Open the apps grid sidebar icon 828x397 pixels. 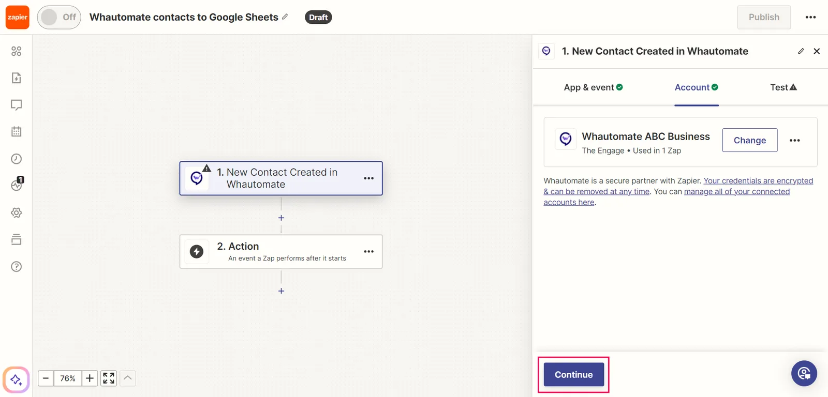(17, 51)
